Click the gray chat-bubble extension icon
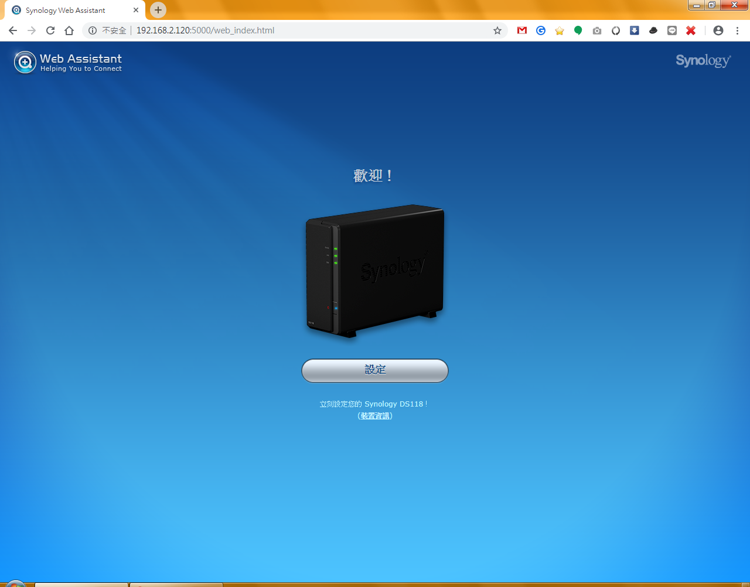This screenshot has height=587, width=750. (672, 30)
